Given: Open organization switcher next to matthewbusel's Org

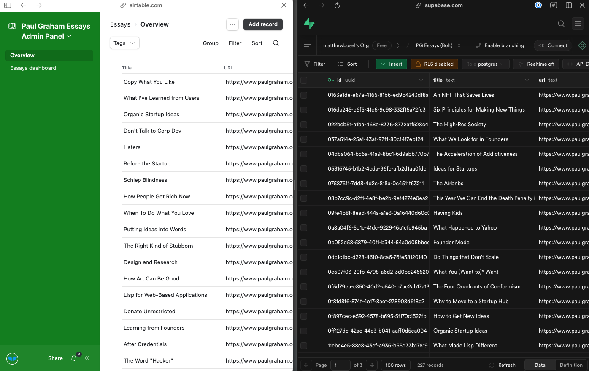Looking at the screenshot, I should click(397, 45).
